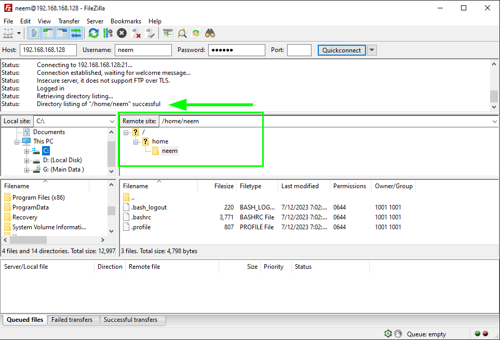
Task: Cancel the current operation via toolbar
Action: pyautogui.click(x=121, y=33)
